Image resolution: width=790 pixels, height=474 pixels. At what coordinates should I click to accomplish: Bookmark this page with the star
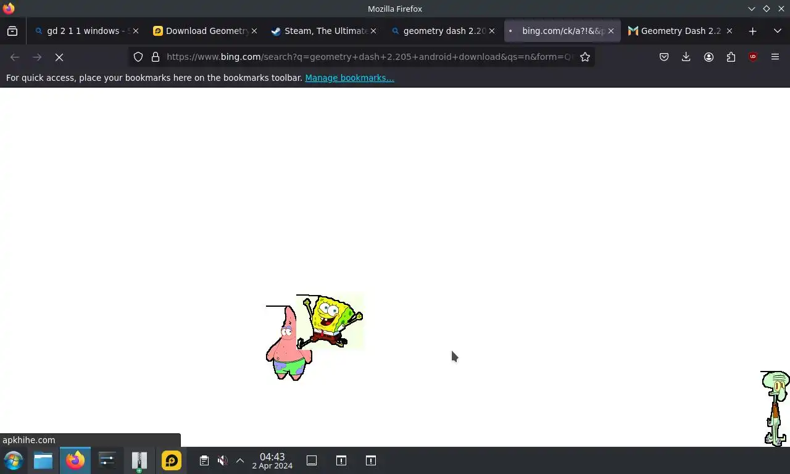(x=585, y=57)
